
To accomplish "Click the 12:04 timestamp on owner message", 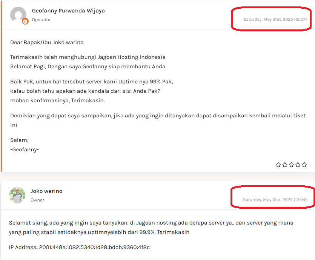I will click(274, 200).
